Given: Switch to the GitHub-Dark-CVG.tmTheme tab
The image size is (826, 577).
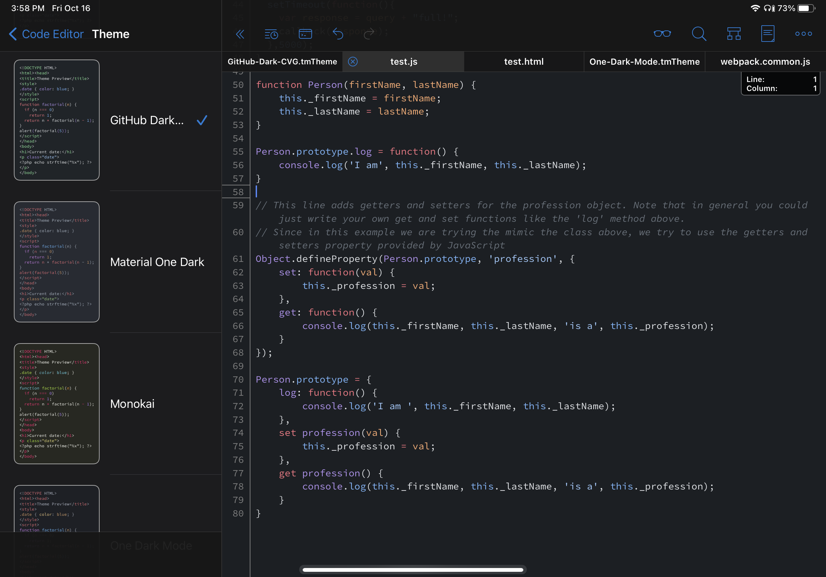Looking at the screenshot, I should 282,62.
